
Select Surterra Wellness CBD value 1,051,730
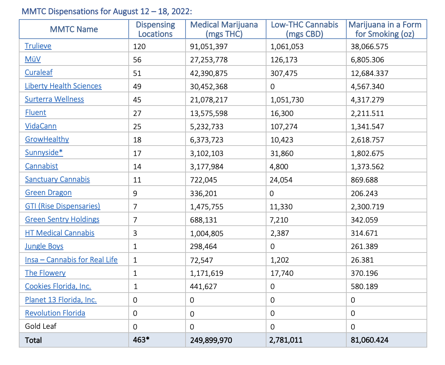pyautogui.click(x=287, y=100)
